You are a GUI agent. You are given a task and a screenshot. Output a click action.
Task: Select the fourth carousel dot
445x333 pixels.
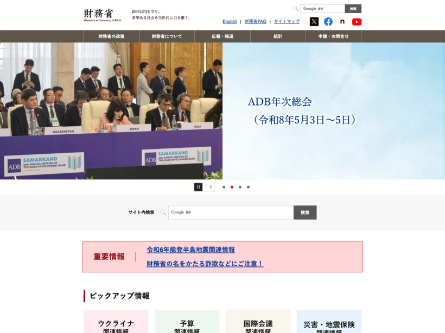coord(249,187)
